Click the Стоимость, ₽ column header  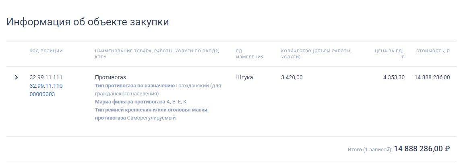pos(433,51)
